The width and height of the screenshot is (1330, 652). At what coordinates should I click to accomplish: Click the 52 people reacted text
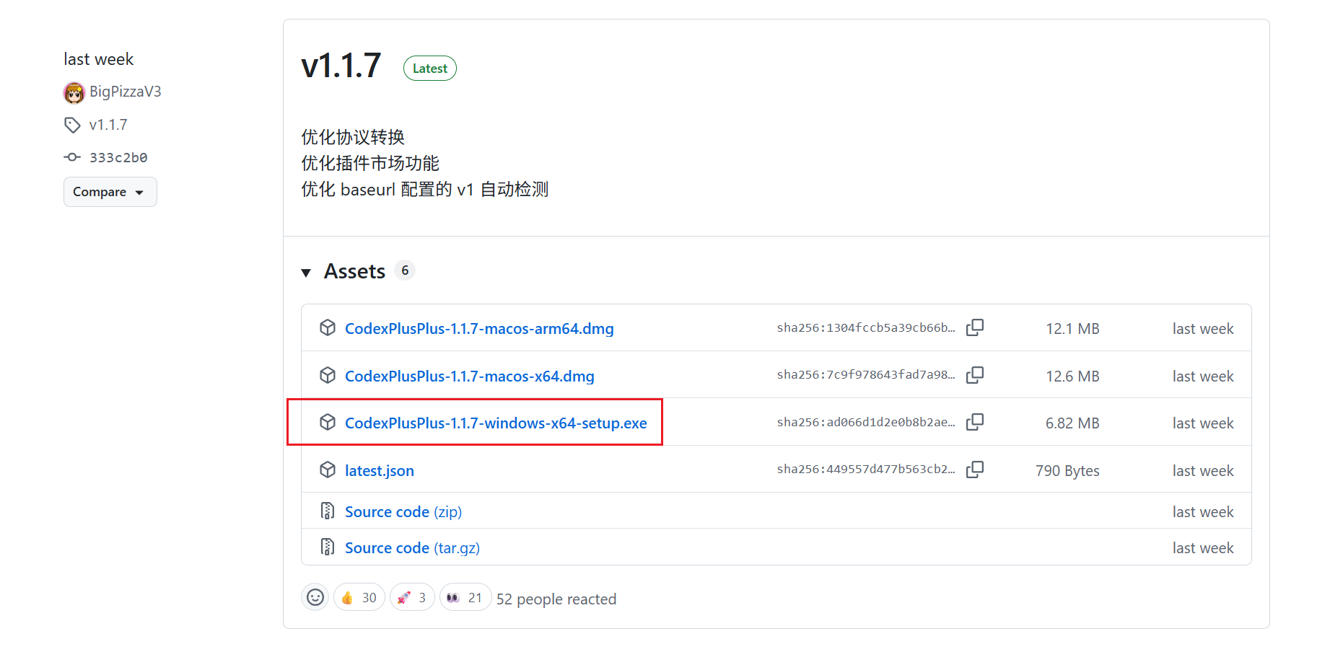(x=556, y=599)
